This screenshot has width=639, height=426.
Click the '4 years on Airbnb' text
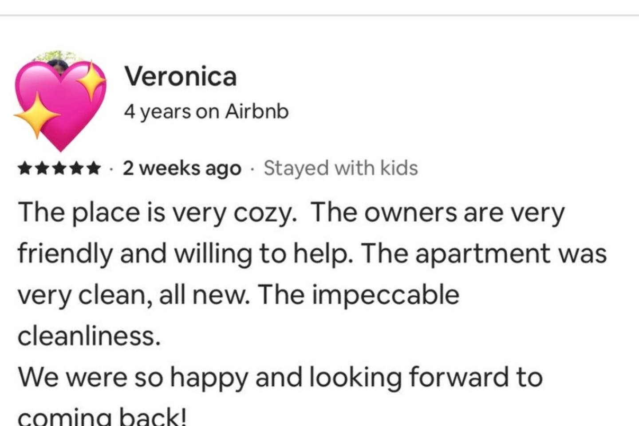pyautogui.click(x=206, y=111)
